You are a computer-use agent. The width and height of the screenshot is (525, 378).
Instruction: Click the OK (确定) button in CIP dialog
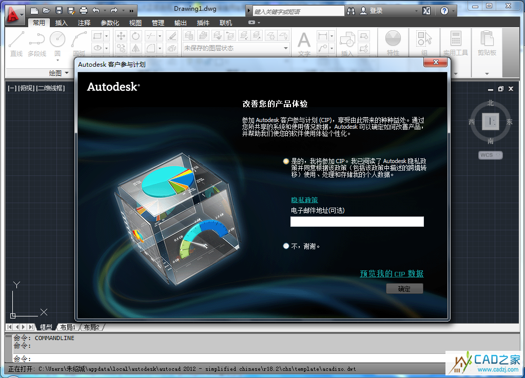pos(404,289)
